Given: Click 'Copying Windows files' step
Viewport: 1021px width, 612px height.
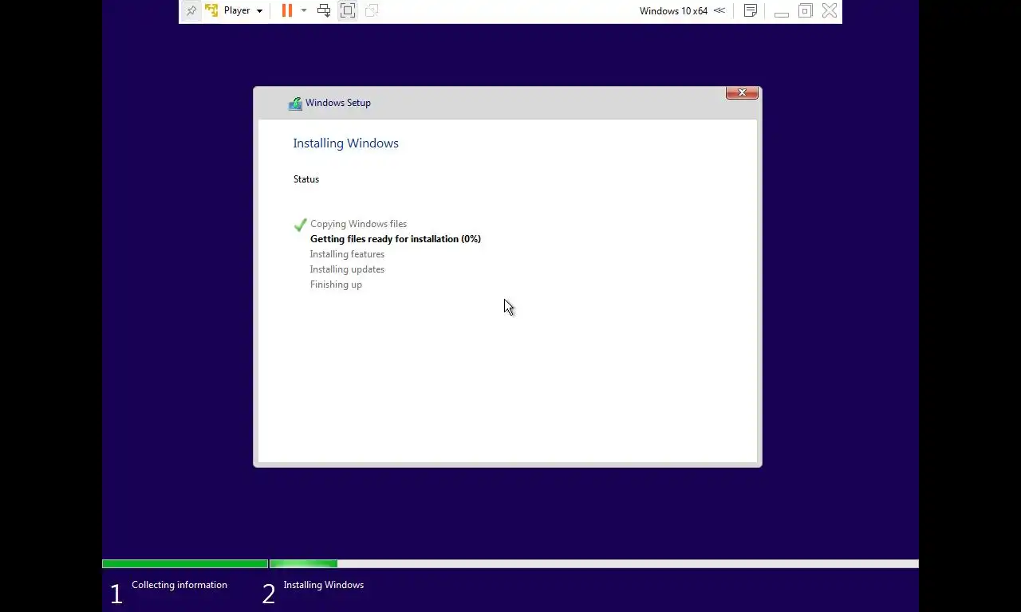Looking at the screenshot, I should click(358, 224).
